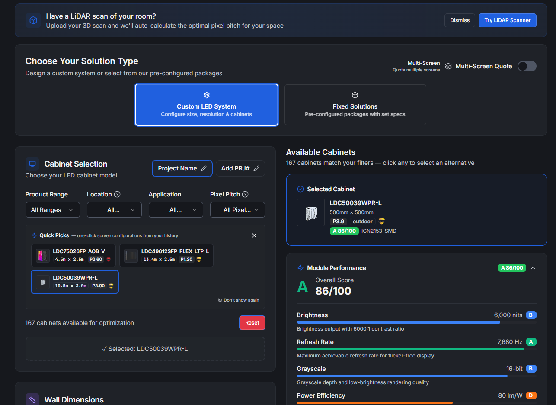Select the LDC75026FP-AOB-V quick pick

74,255
